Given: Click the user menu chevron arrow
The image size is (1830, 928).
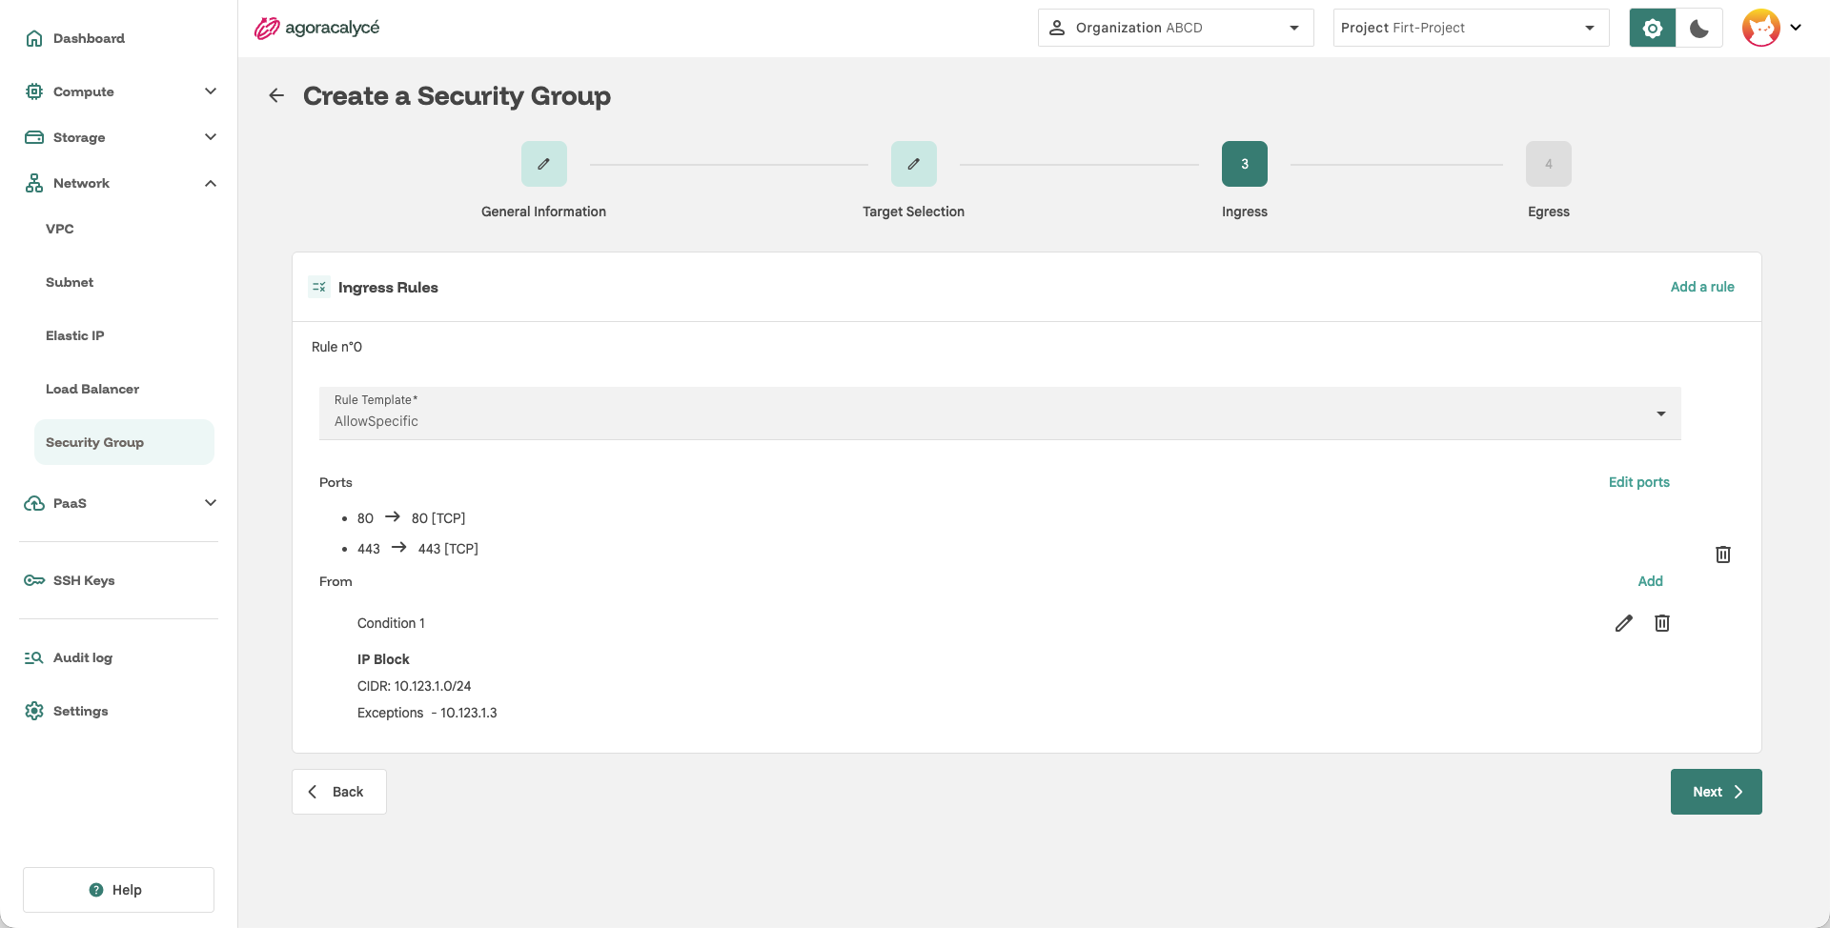Looking at the screenshot, I should (x=1796, y=28).
